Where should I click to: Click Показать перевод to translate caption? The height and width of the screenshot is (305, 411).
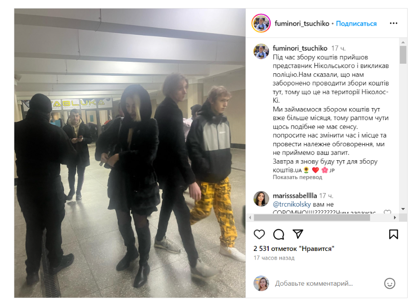[x=298, y=177]
